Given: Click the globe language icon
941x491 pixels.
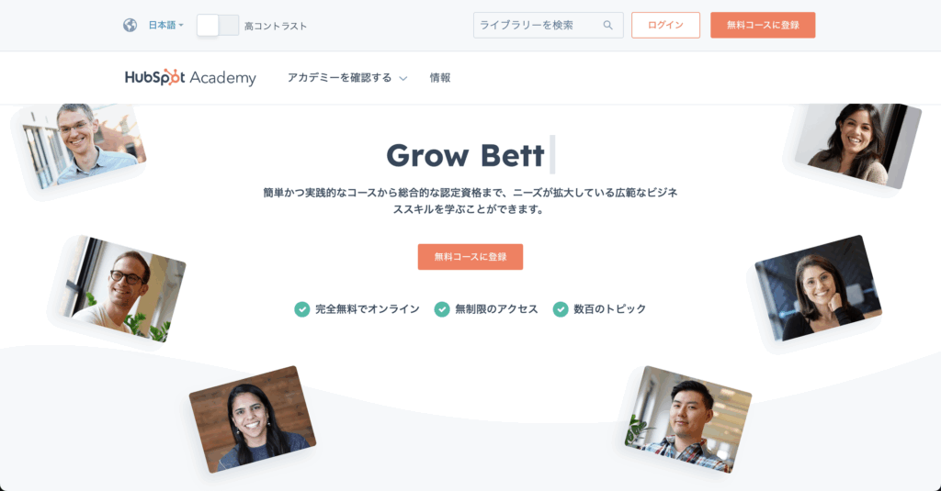Looking at the screenshot, I should (130, 25).
